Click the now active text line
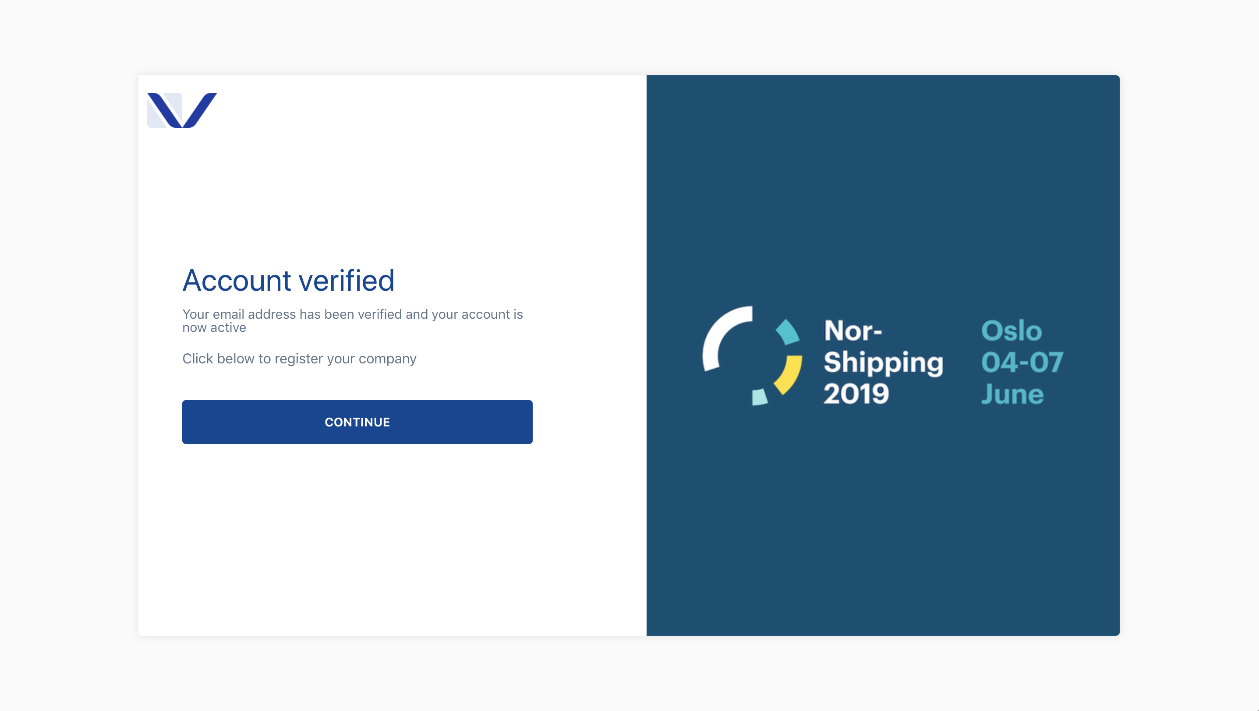The height and width of the screenshot is (711, 1259). point(214,327)
